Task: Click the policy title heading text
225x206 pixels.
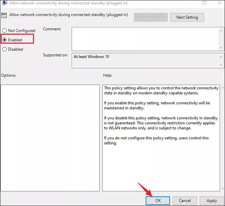Action: (69, 15)
